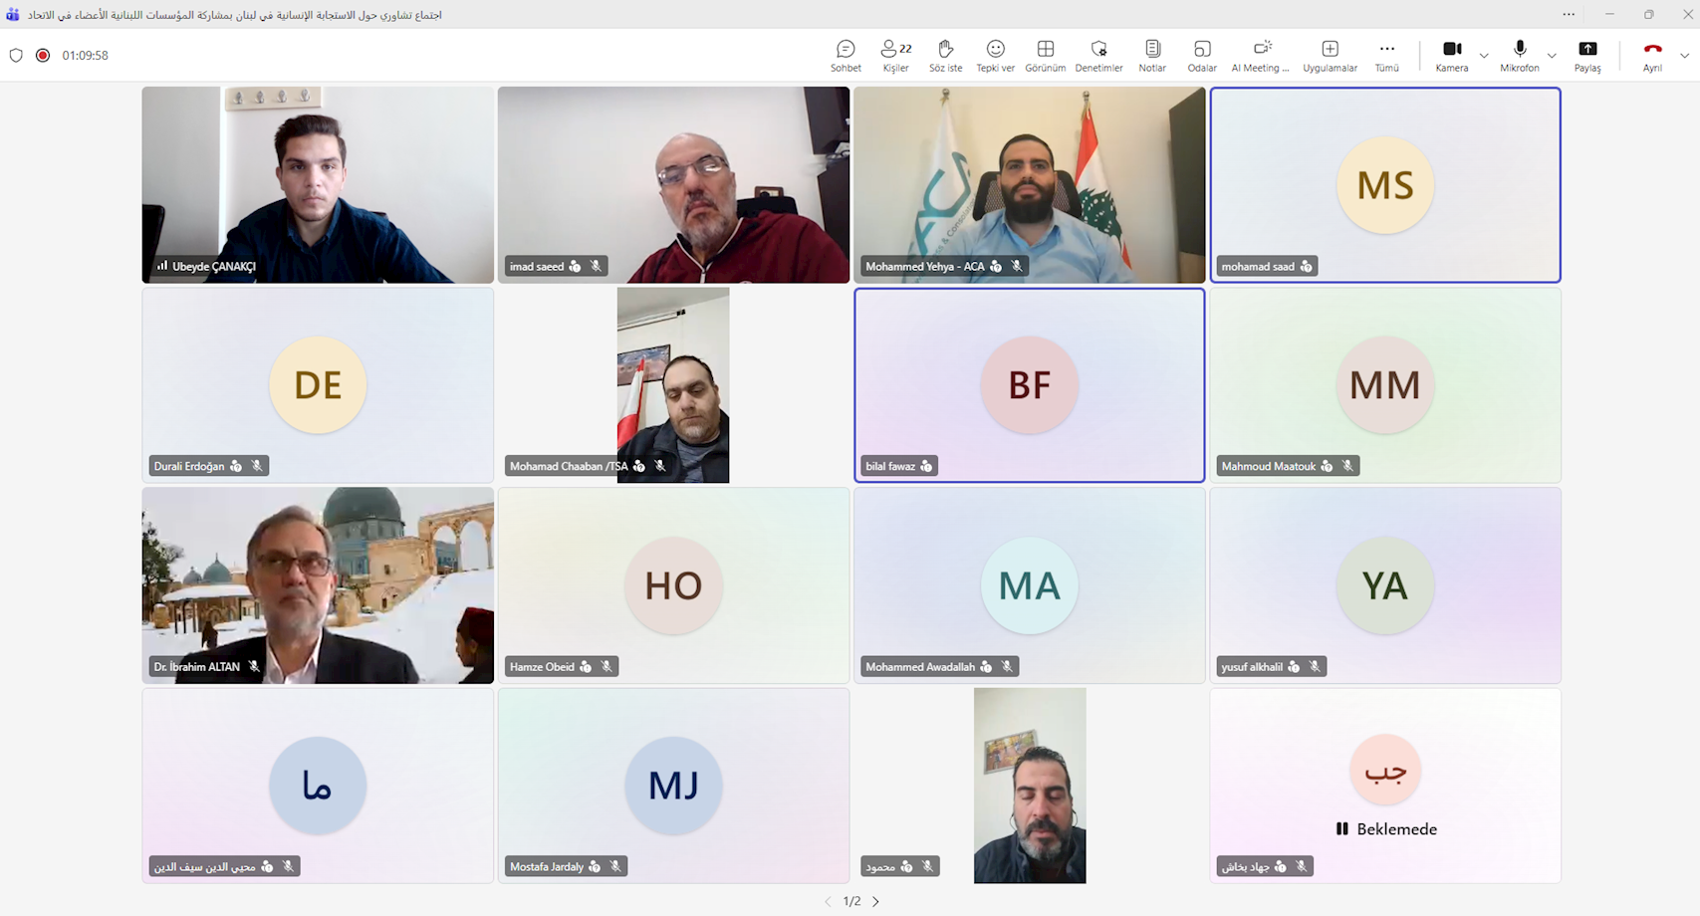Click the red recording indicator

pyautogui.click(x=43, y=56)
